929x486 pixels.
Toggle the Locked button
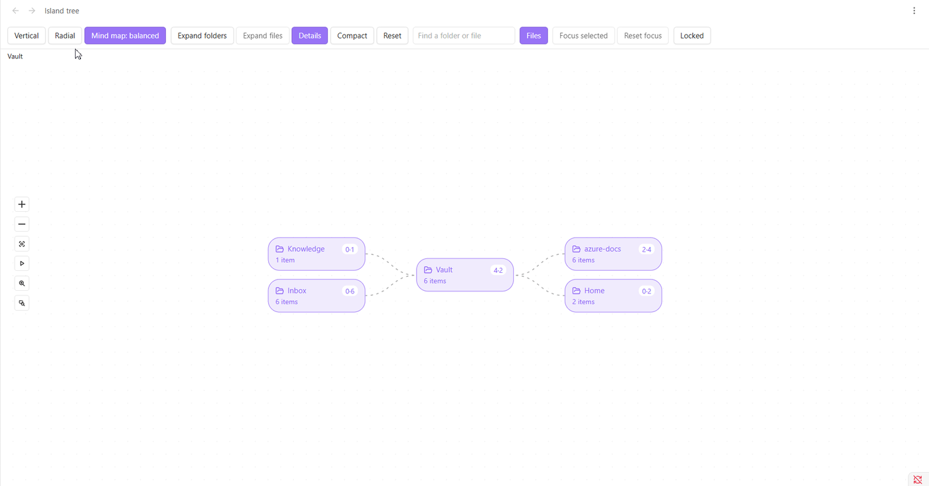click(x=692, y=36)
